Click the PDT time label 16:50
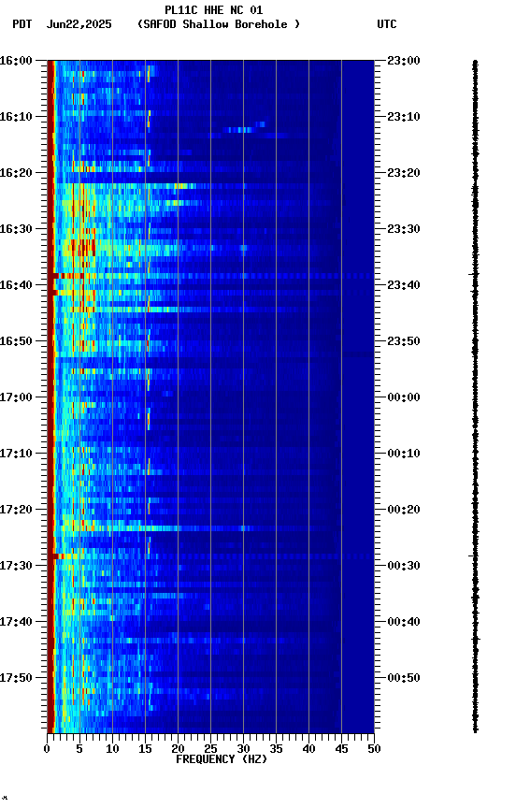Image resolution: width=516 pixels, height=808 pixels. tap(16, 341)
